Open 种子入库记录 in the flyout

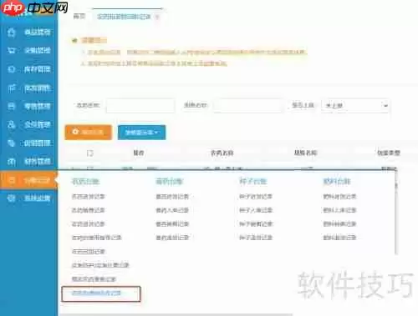pos(256,210)
